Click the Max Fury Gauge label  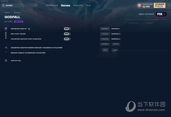pyautogui.click(x=18, y=34)
